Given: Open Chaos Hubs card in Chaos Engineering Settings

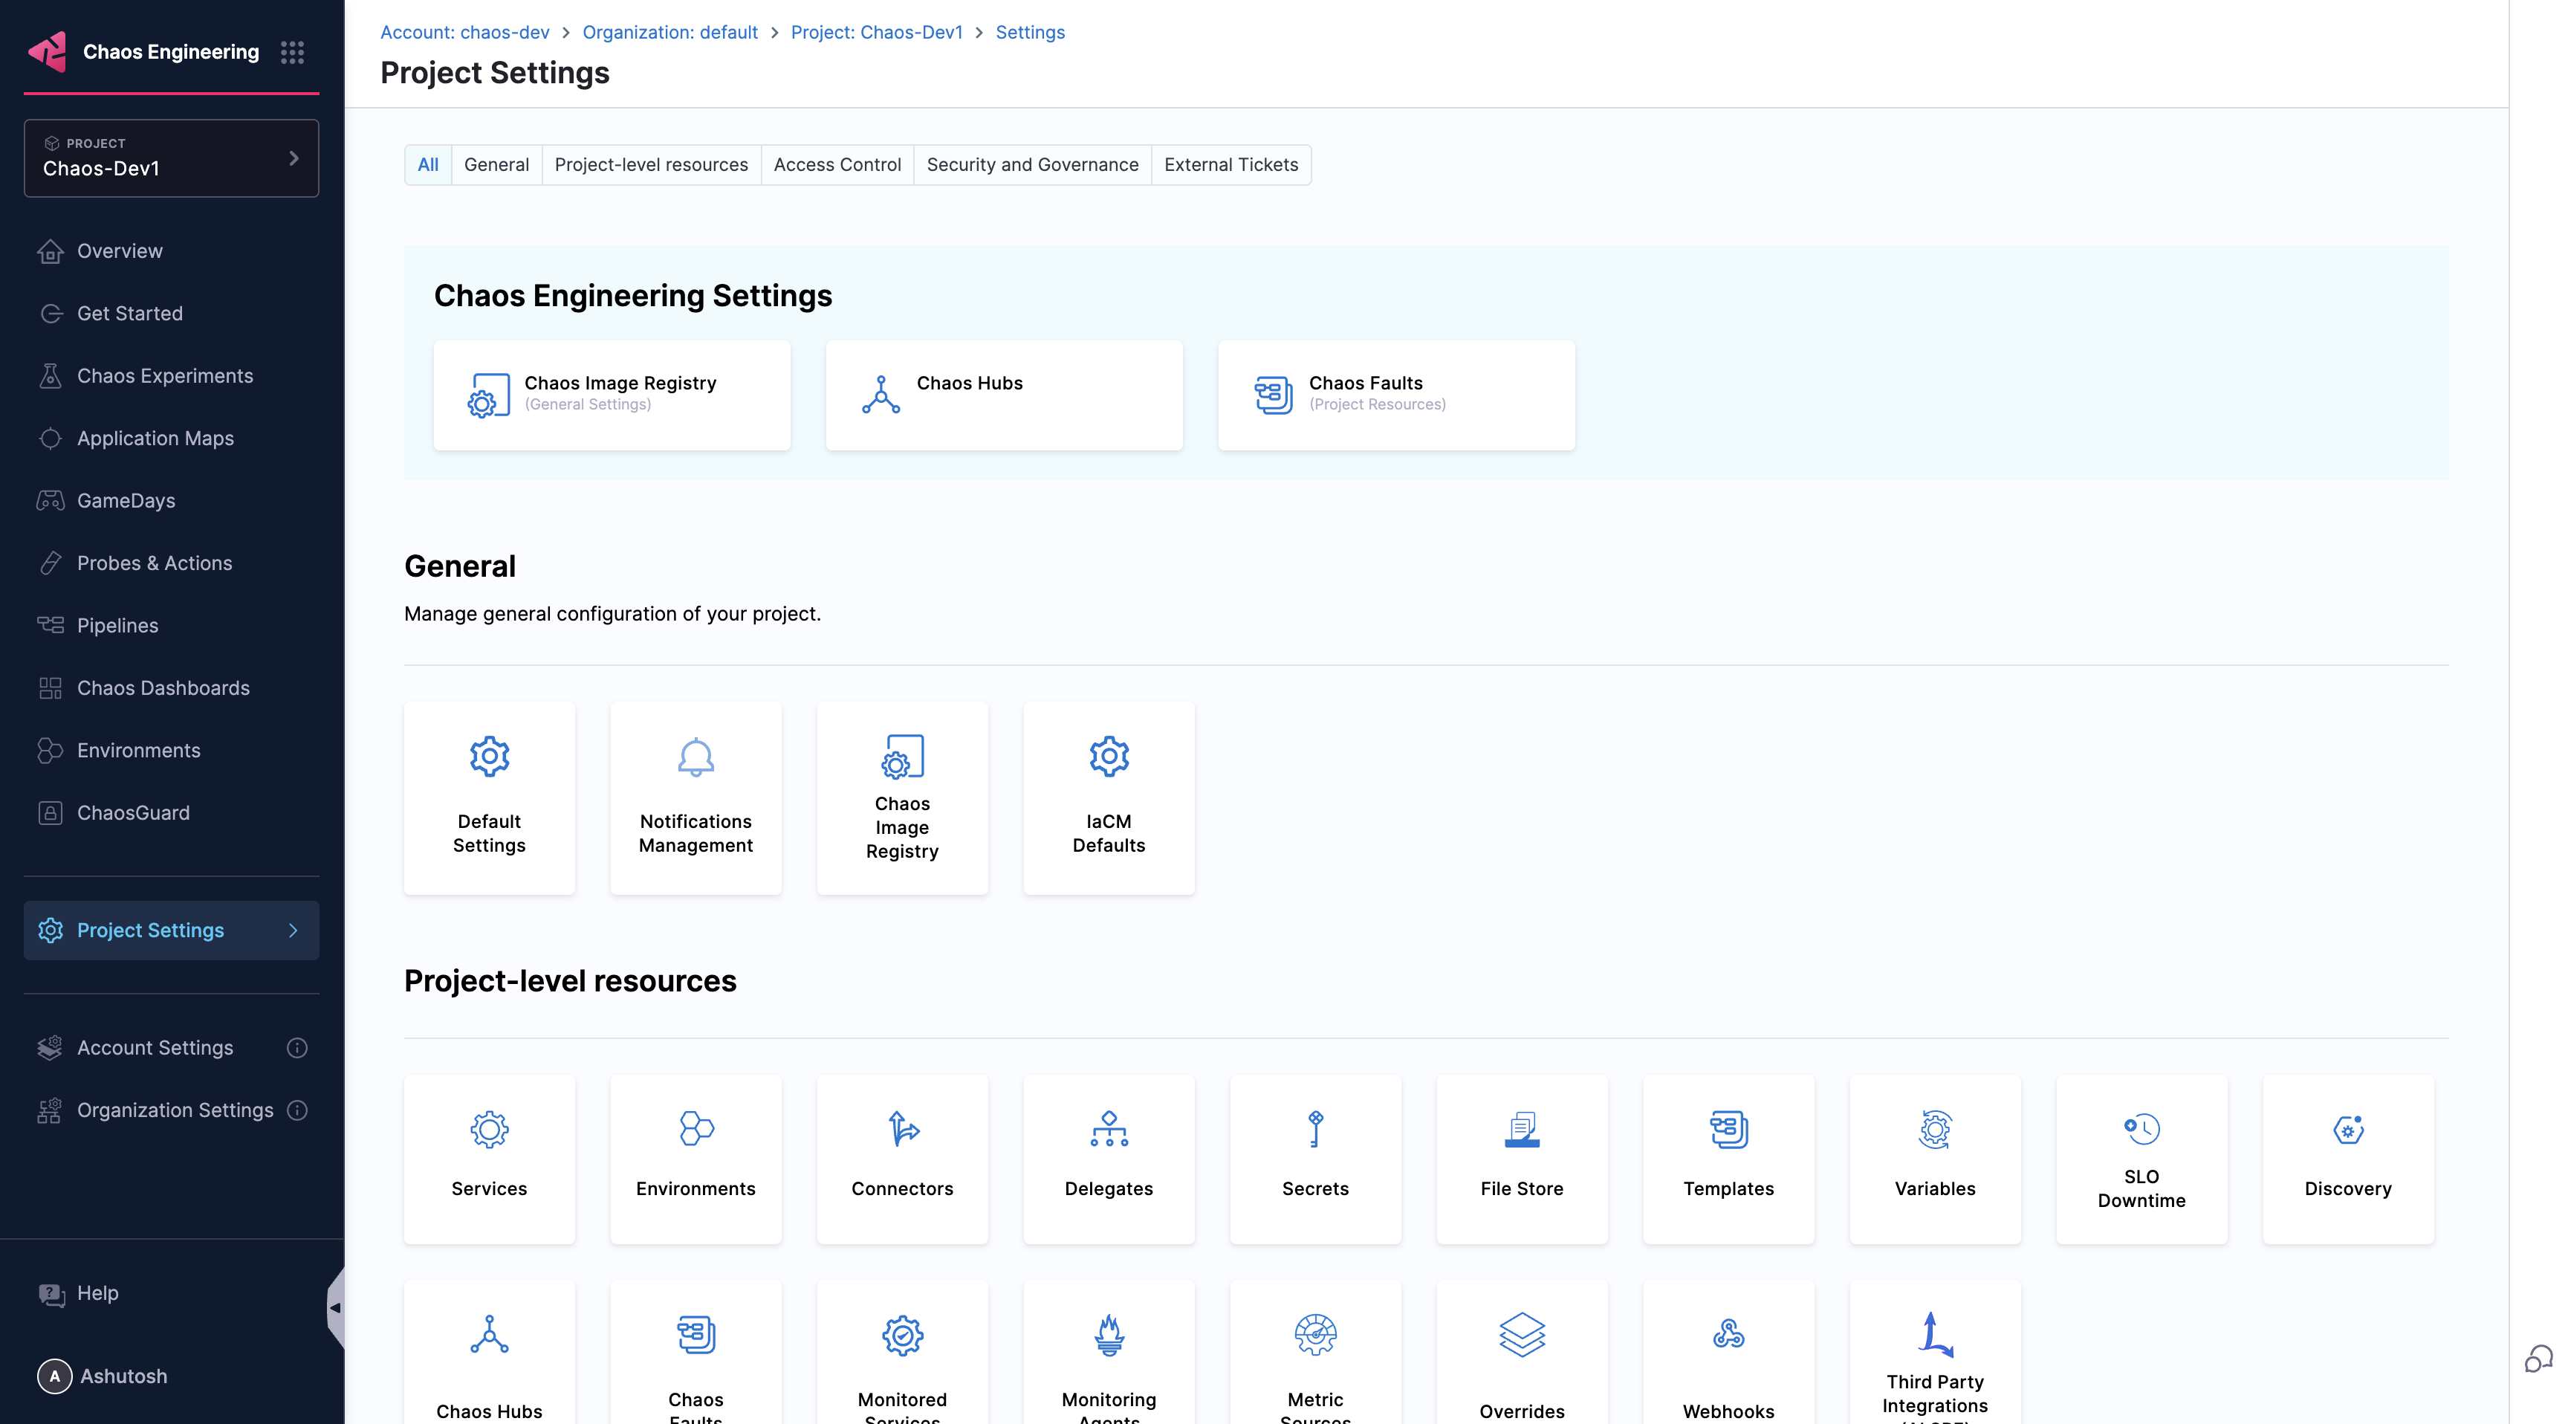Looking at the screenshot, I should 1003,395.
